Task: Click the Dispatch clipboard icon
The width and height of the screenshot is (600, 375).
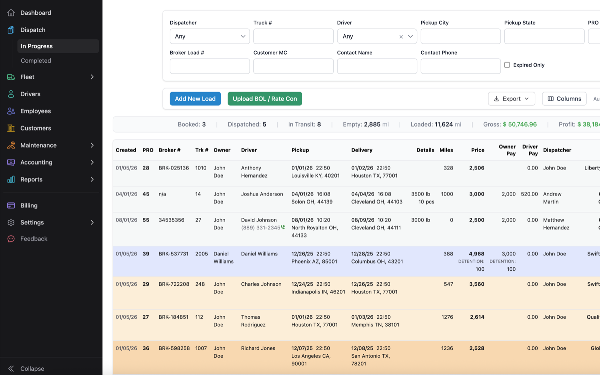Action: (11, 30)
